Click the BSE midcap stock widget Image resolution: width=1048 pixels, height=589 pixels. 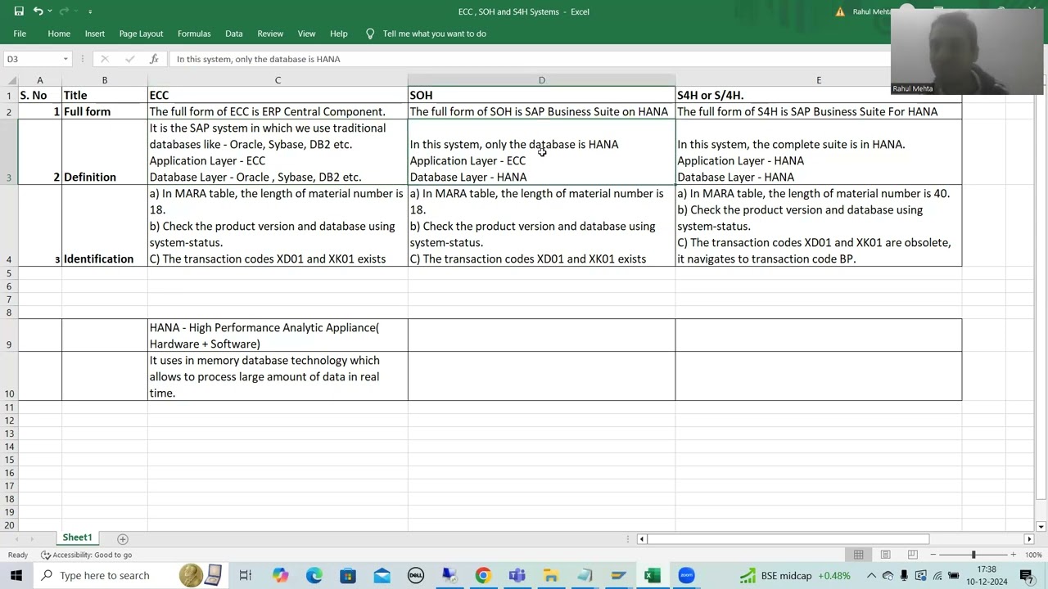(794, 575)
